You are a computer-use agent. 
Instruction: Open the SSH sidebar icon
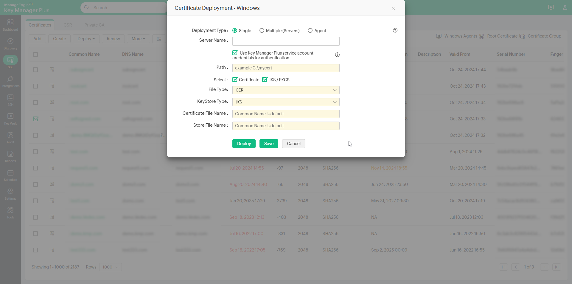pyautogui.click(x=10, y=98)
